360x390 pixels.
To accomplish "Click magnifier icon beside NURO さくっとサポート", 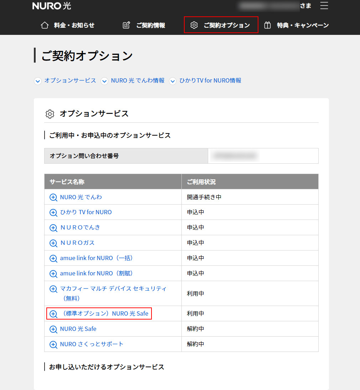I will click(53, 344).
